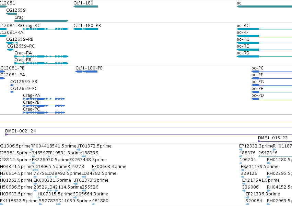The image size is (292, 206).
Task: Click the EP00663.3prime EST label
Action: [109, 166]
